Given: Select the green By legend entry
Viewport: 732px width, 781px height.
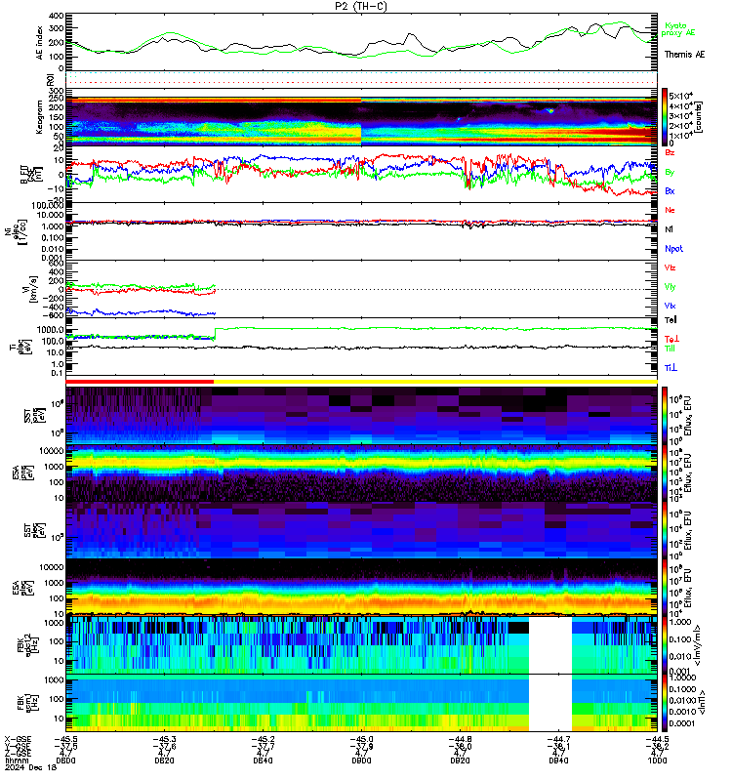Looking at the screenshot, I should click(670, 172).
